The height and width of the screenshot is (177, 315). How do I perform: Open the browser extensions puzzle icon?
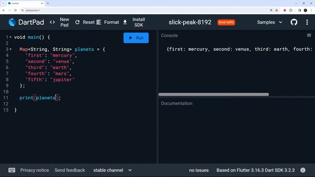pos(291,10)
